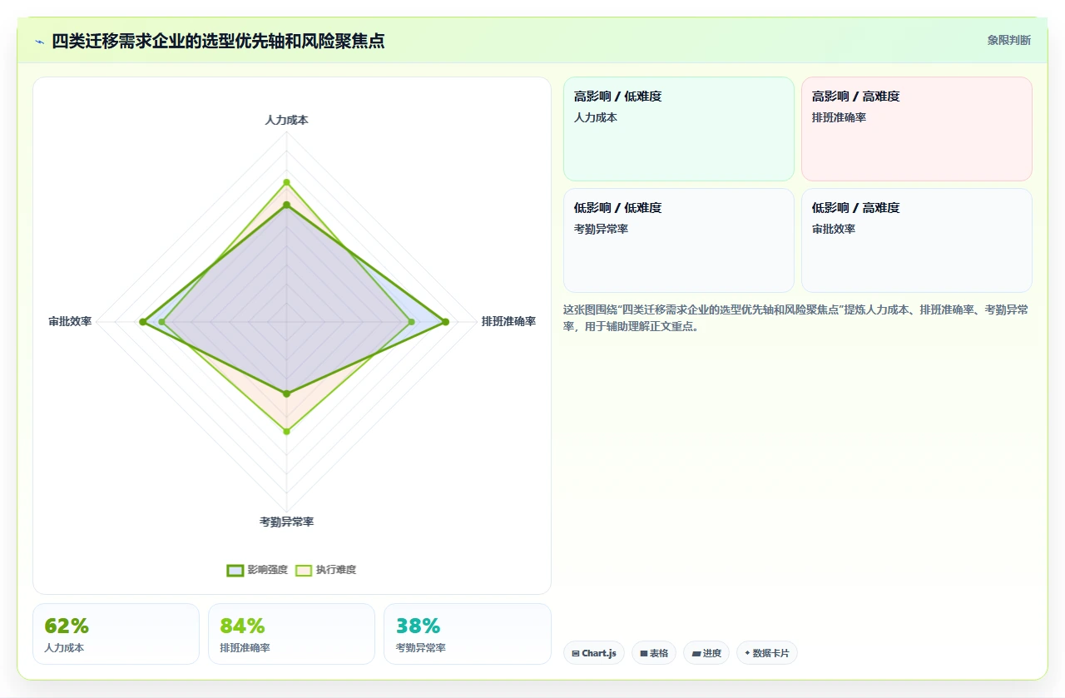Select the 进度 tag chip
This screenshot has height=698, width=1065.
(x=706, y=653)
